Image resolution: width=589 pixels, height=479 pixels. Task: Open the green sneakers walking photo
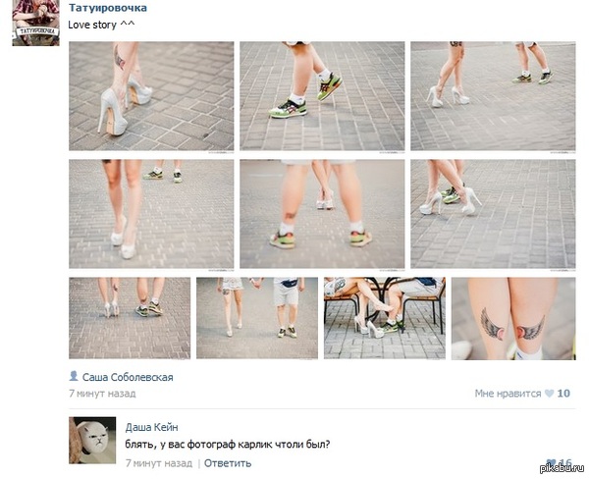pyautogui.click(x=322, y=96)
